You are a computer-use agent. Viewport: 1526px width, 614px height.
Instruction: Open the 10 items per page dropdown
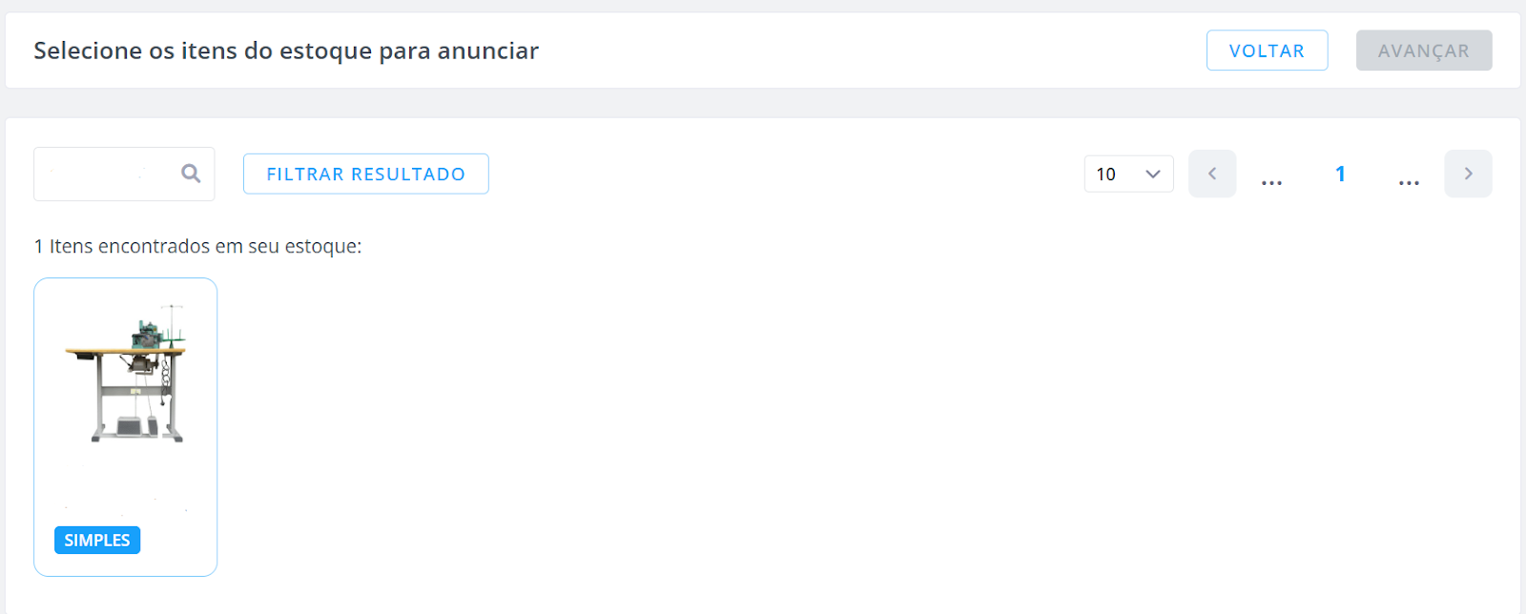(x=1129, y=174)
